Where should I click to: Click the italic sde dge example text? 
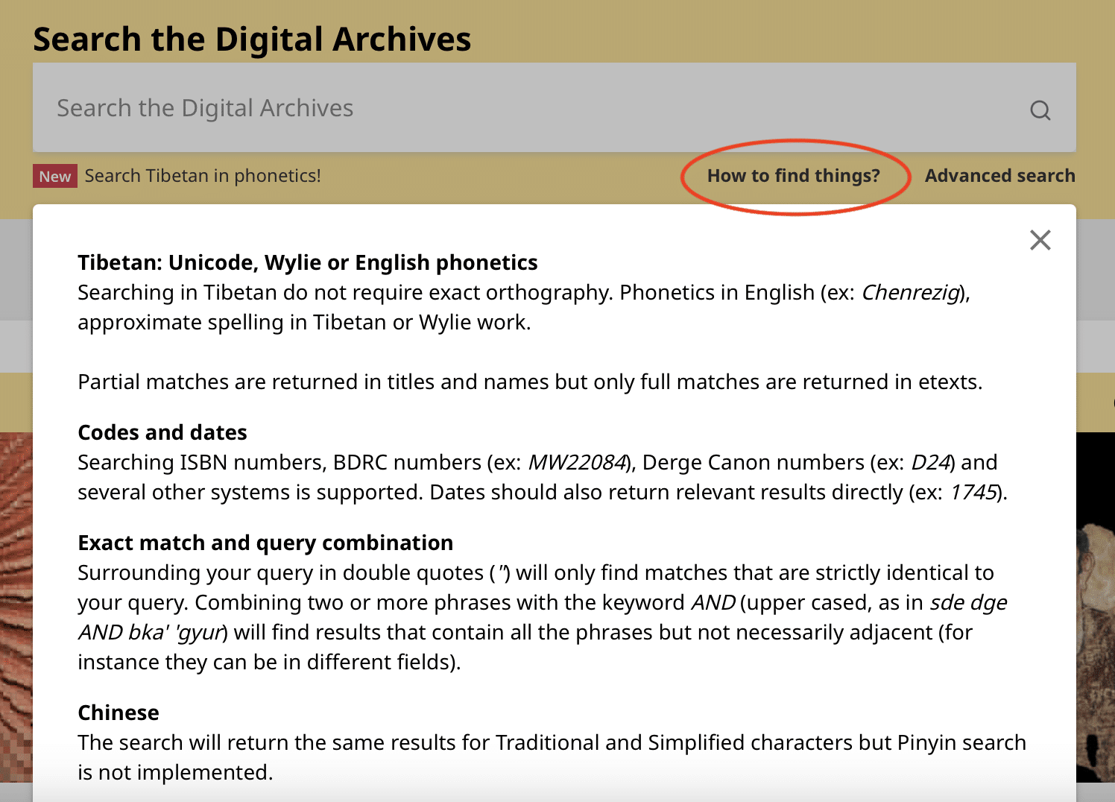[x=968, y=602]
